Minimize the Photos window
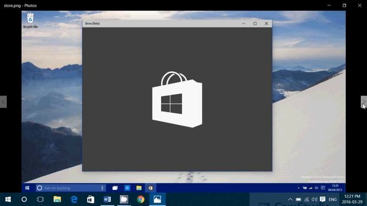This screenshot has height=206, width=367. 329,5
